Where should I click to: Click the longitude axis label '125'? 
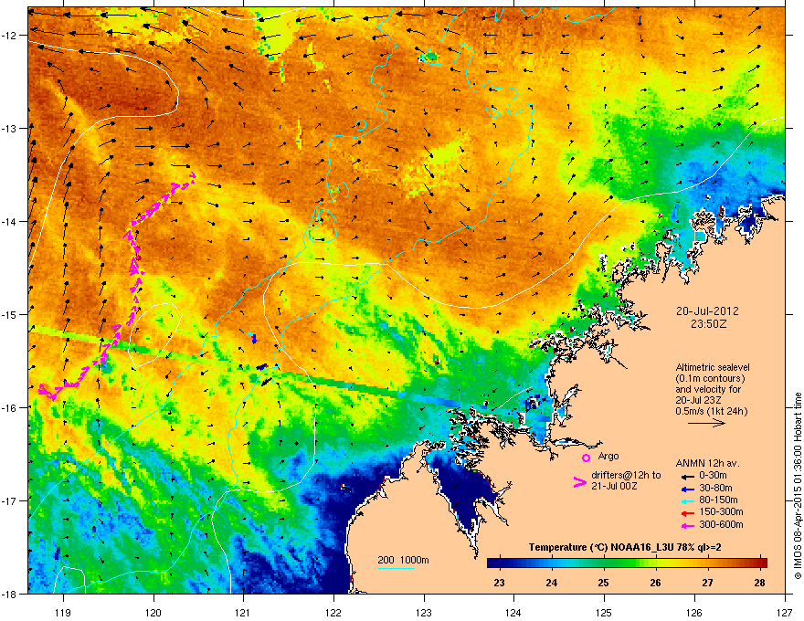click(x=604, y=612)
